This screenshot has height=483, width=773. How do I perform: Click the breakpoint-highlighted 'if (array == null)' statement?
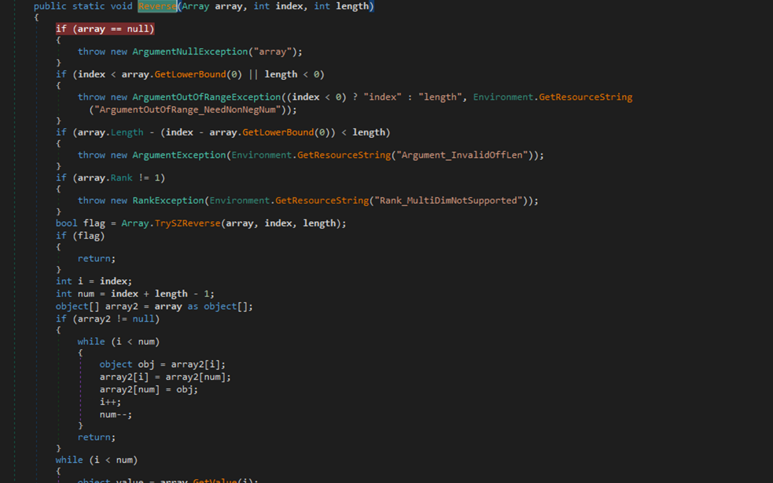click(x=105, y=29)
